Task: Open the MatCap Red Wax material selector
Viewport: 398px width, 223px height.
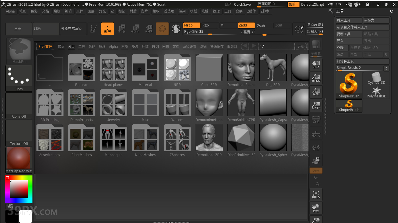Action: [19, 160]
